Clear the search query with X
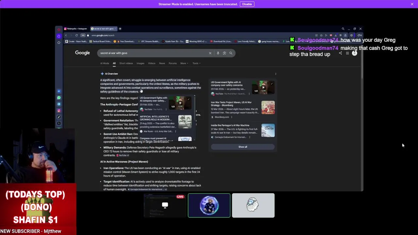Viewport: 418px width, 235px height. [x=210, y=53]
